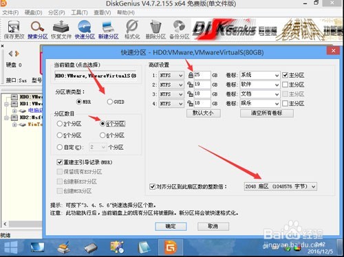
Task: Open the 2048 sectors alignment dropdown
Action: pos(280,187)
